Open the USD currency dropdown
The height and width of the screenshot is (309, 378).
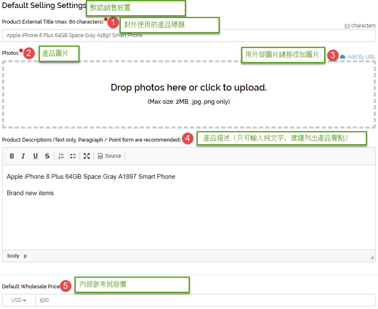pos(19,300)
